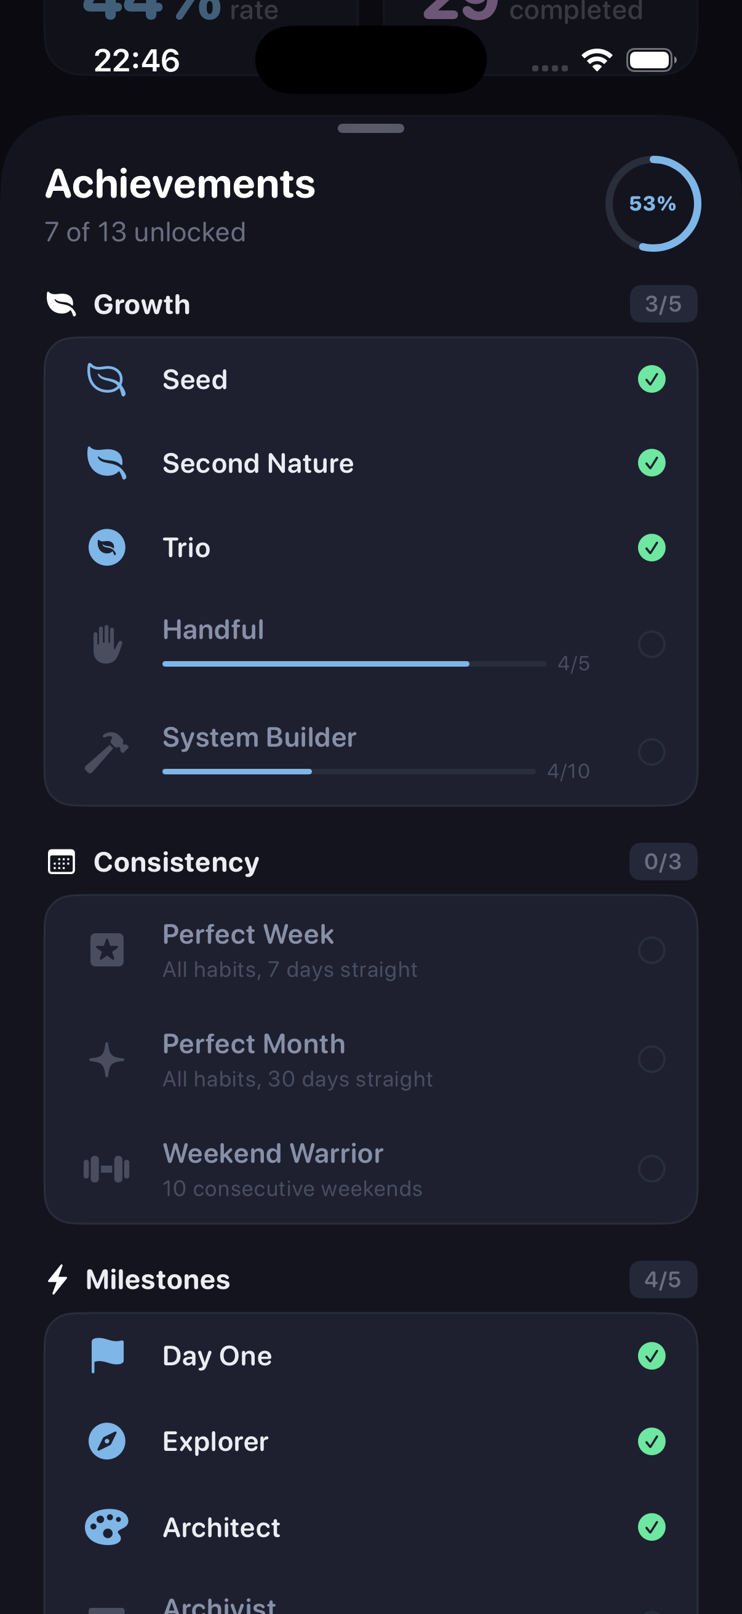Viewport: 742px width, 1614px height.
Task: Select the Explorer compass icon
Action: 106,1441
